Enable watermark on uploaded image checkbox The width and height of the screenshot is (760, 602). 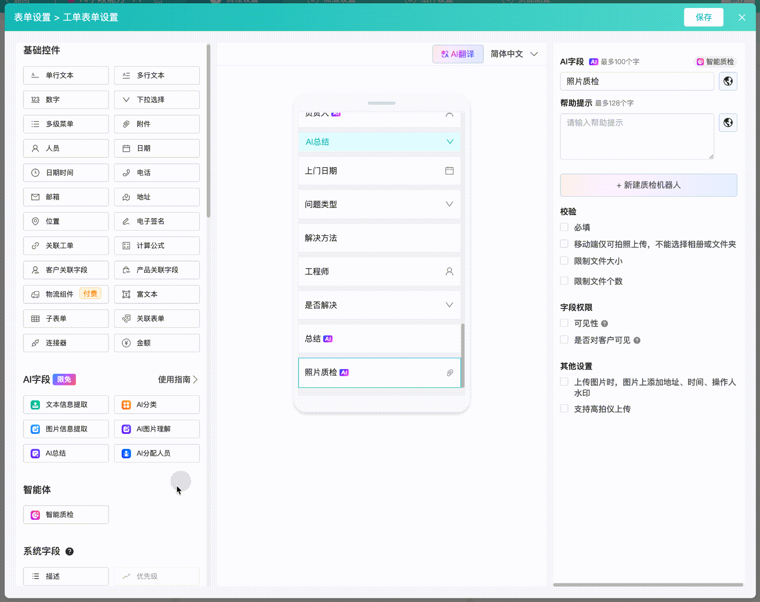(564, 382)
